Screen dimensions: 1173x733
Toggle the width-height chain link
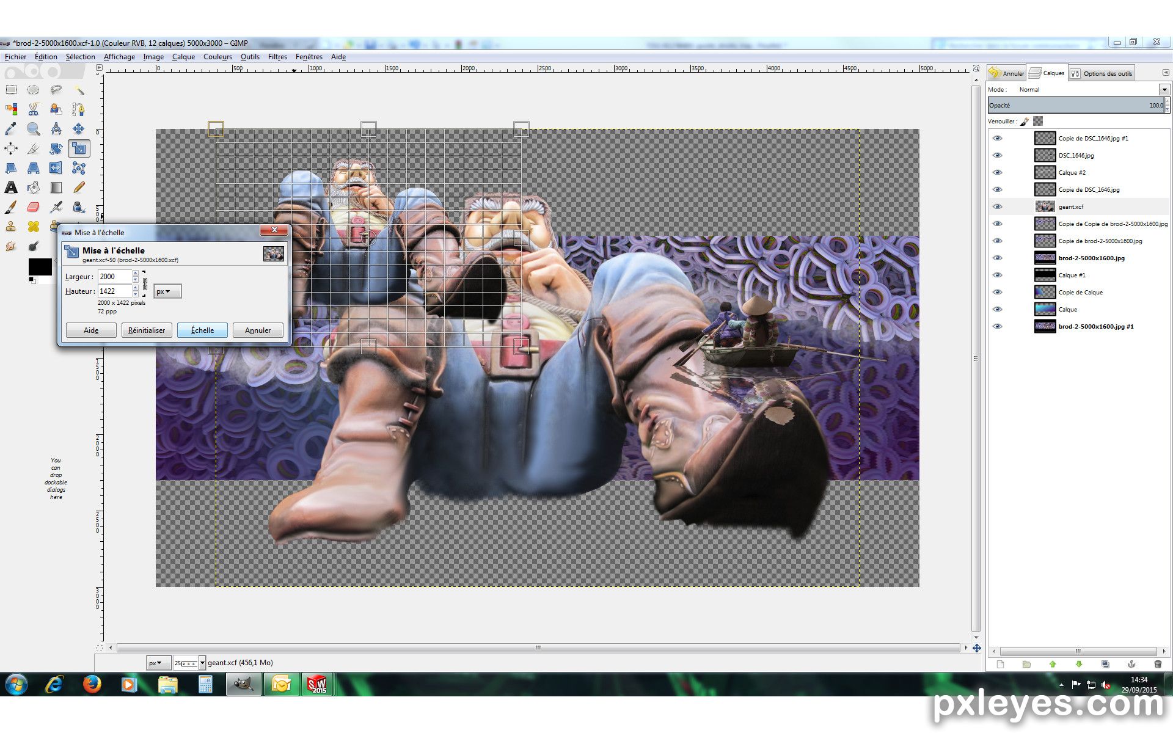coord(145,284)
